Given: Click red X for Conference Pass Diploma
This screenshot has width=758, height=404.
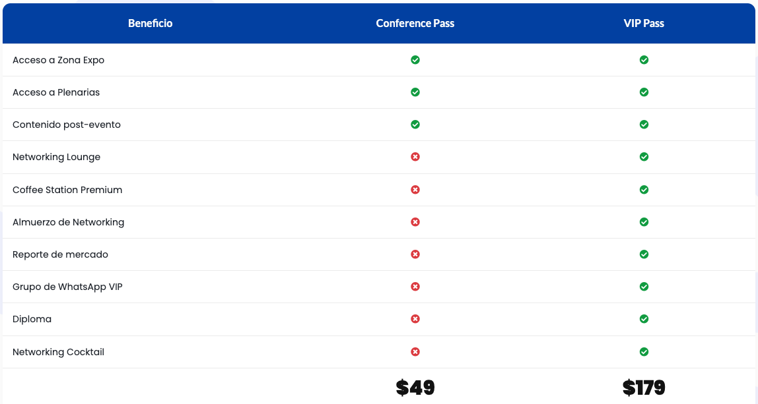Looking at the screenshot, I should coord(415,319).
